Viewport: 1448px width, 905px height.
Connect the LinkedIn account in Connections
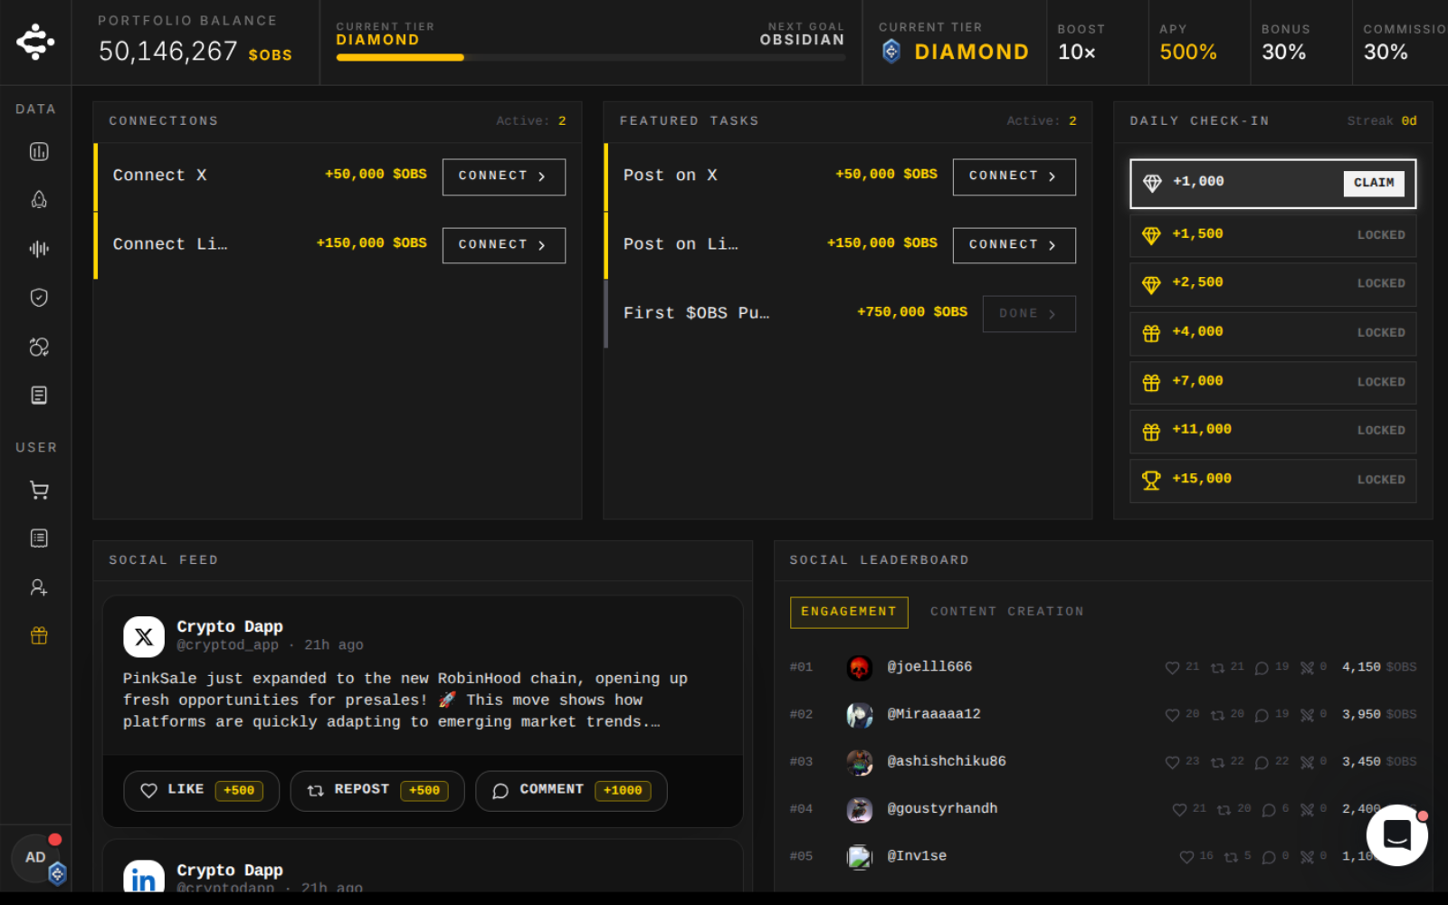click(503, 245)
